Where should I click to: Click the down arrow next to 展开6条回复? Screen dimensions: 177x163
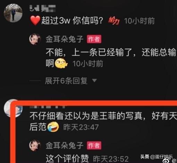click(94, 80)
